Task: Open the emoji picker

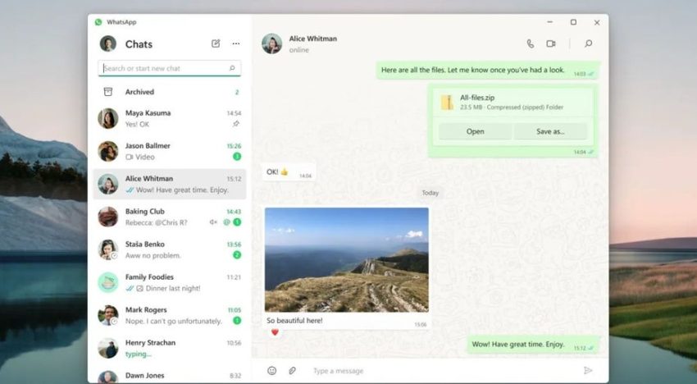Action: pos(272,370)
